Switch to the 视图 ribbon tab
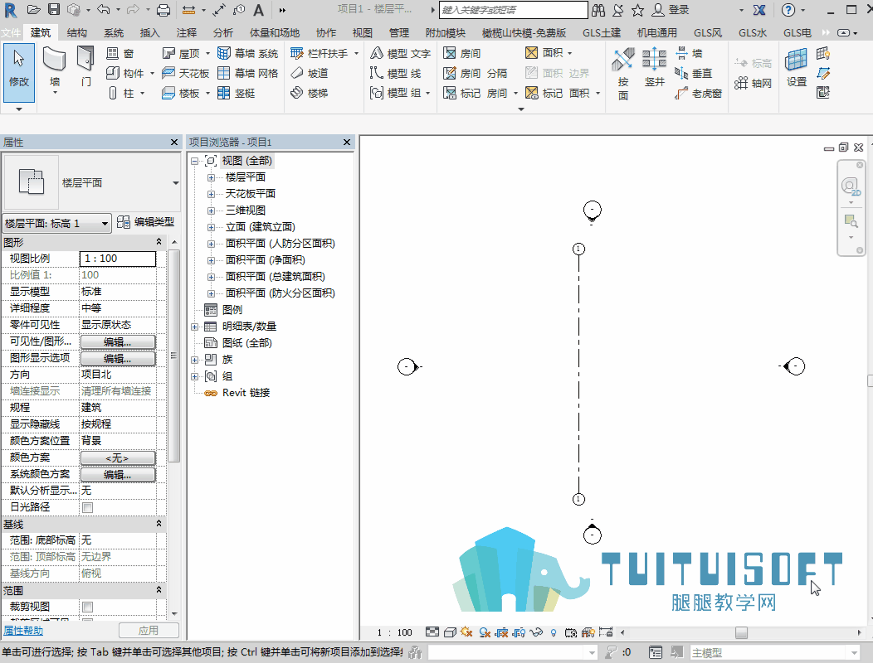873x663 pixels. coord(362,33)
